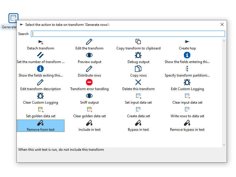Click inside the Search text field

point(128,34)
